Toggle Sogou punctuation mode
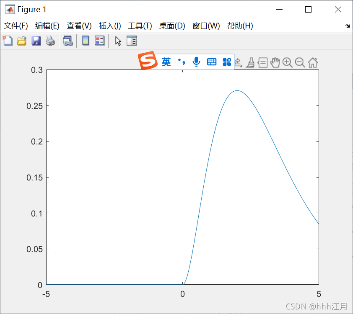 (182, 62)
